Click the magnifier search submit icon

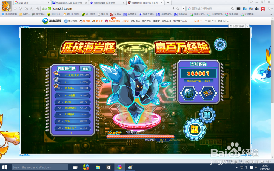coord(232,8)
